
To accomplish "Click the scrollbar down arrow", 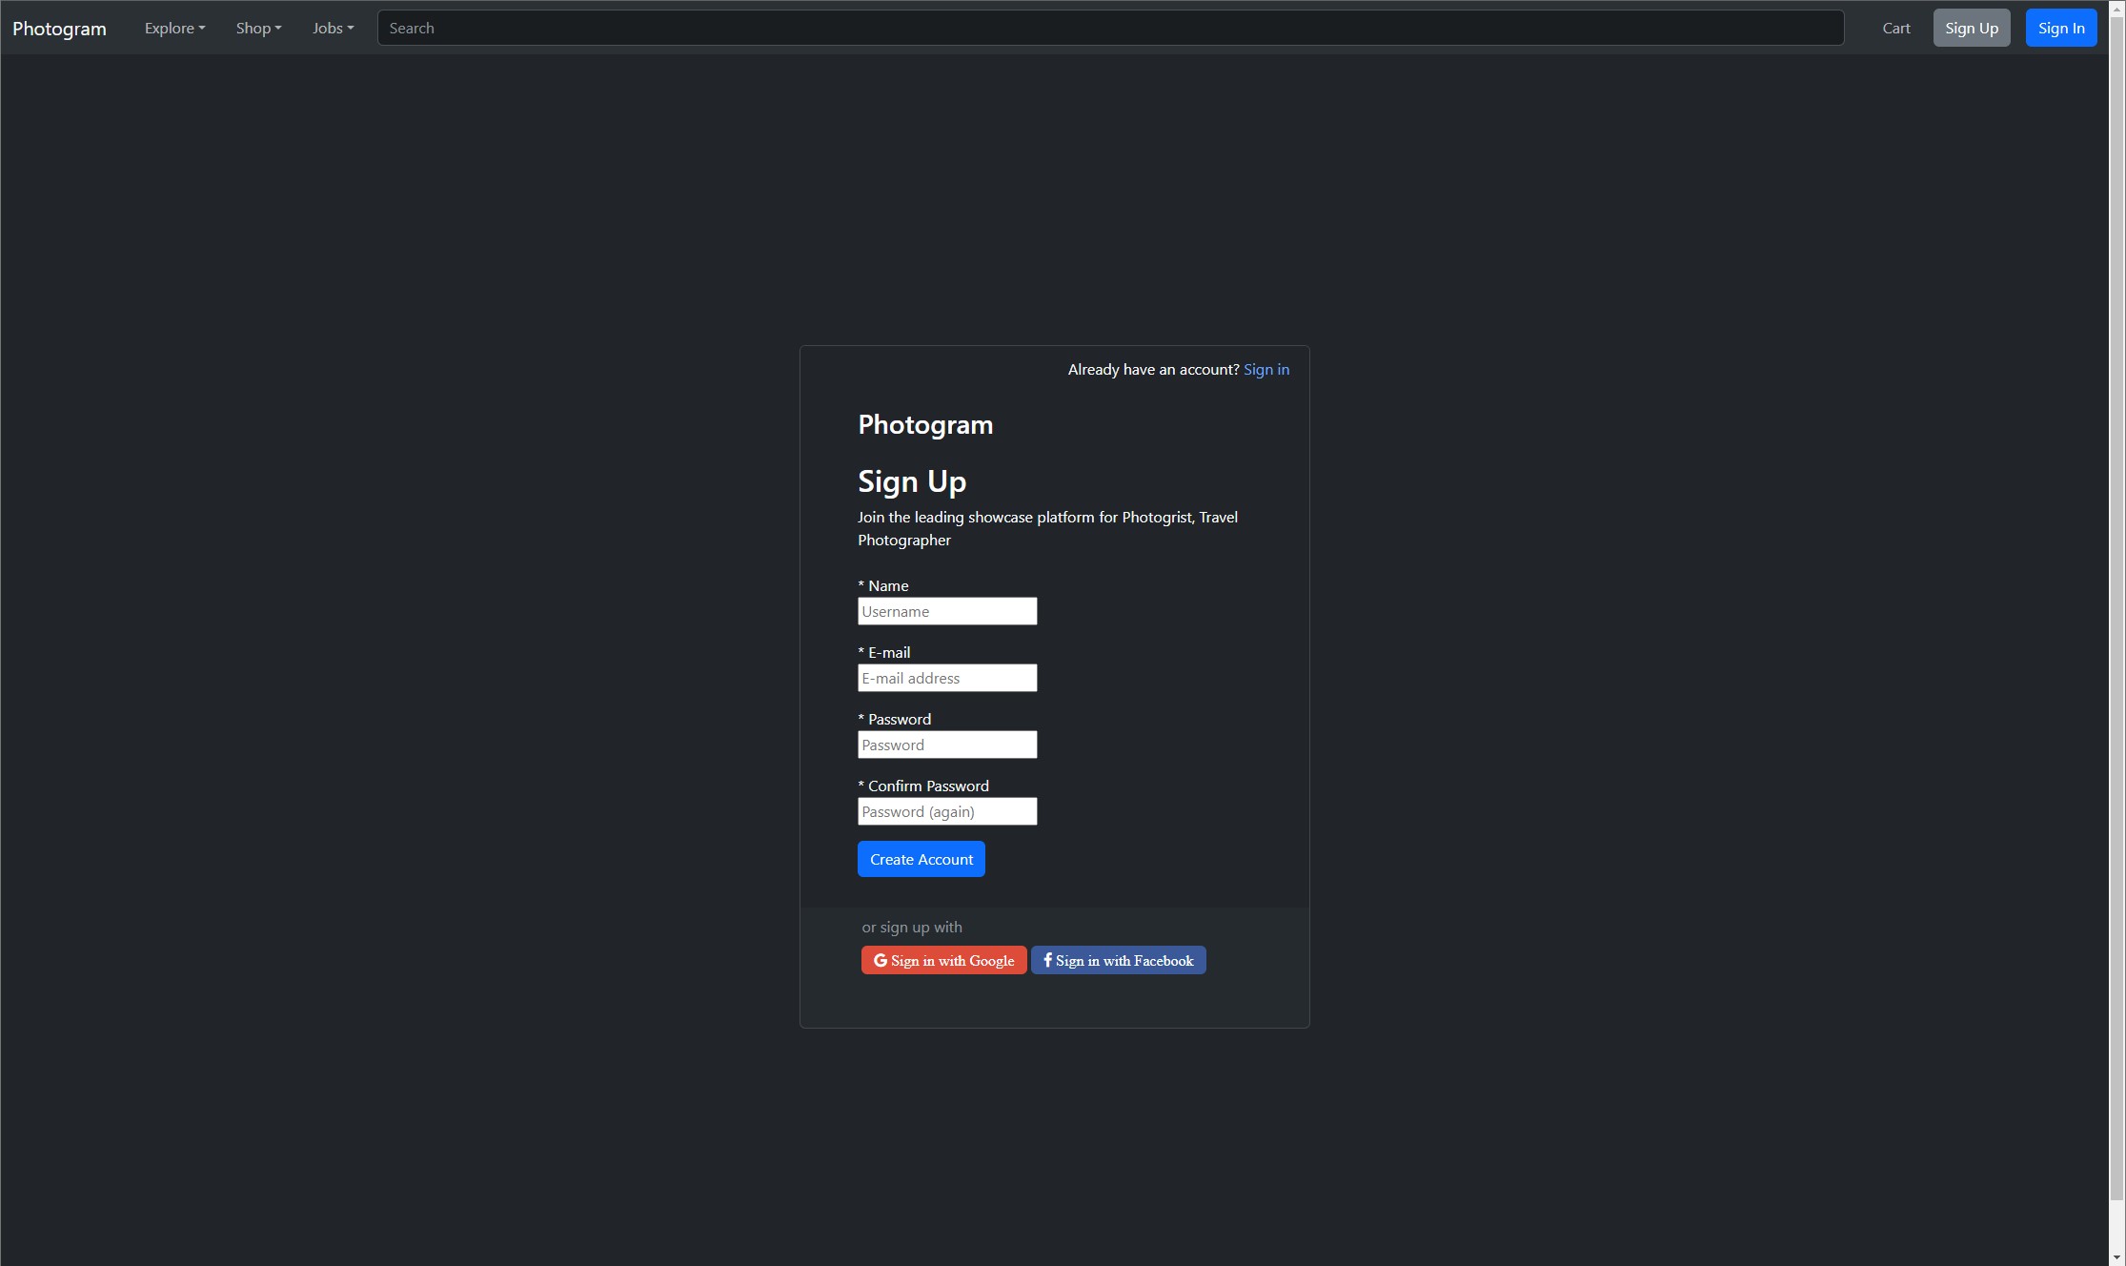I will [x=2116, y=1258].
